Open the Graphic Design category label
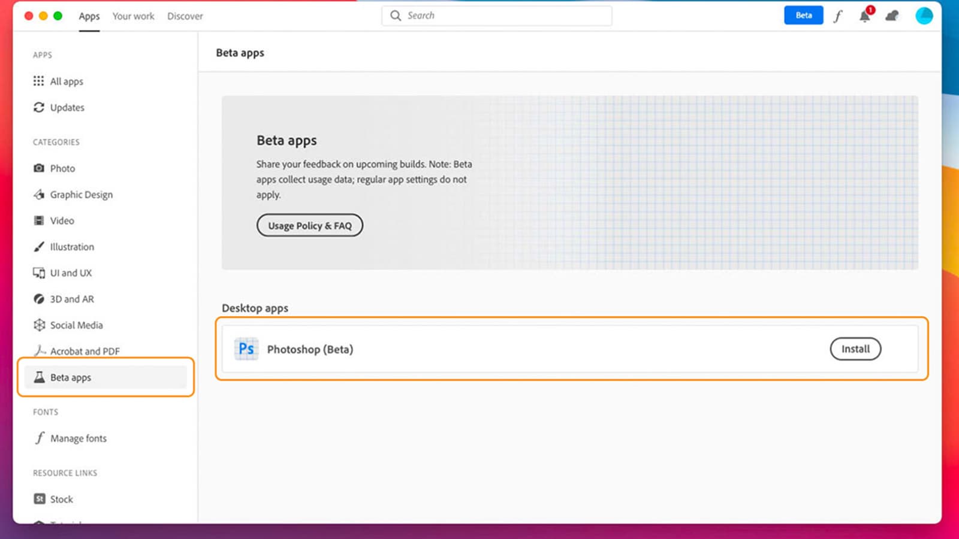Image resolution: width=959 pixels, height=539 pixels. pos(82,195)
